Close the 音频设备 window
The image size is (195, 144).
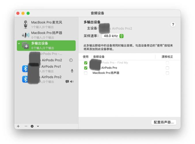18,13
